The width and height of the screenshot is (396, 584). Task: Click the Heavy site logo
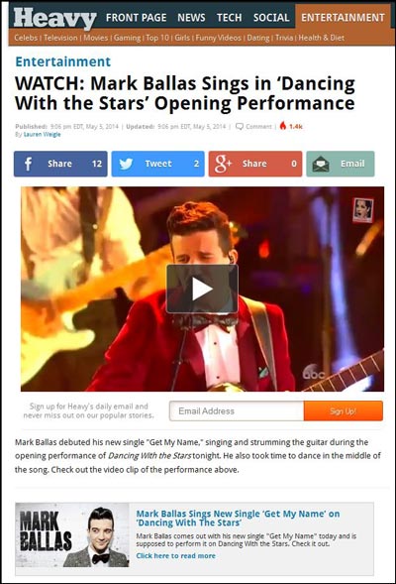[55, 18]
